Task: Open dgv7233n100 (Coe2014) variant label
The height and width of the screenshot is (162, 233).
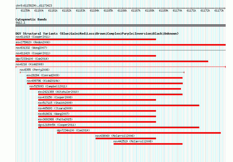Action: (x=32, y=59)
